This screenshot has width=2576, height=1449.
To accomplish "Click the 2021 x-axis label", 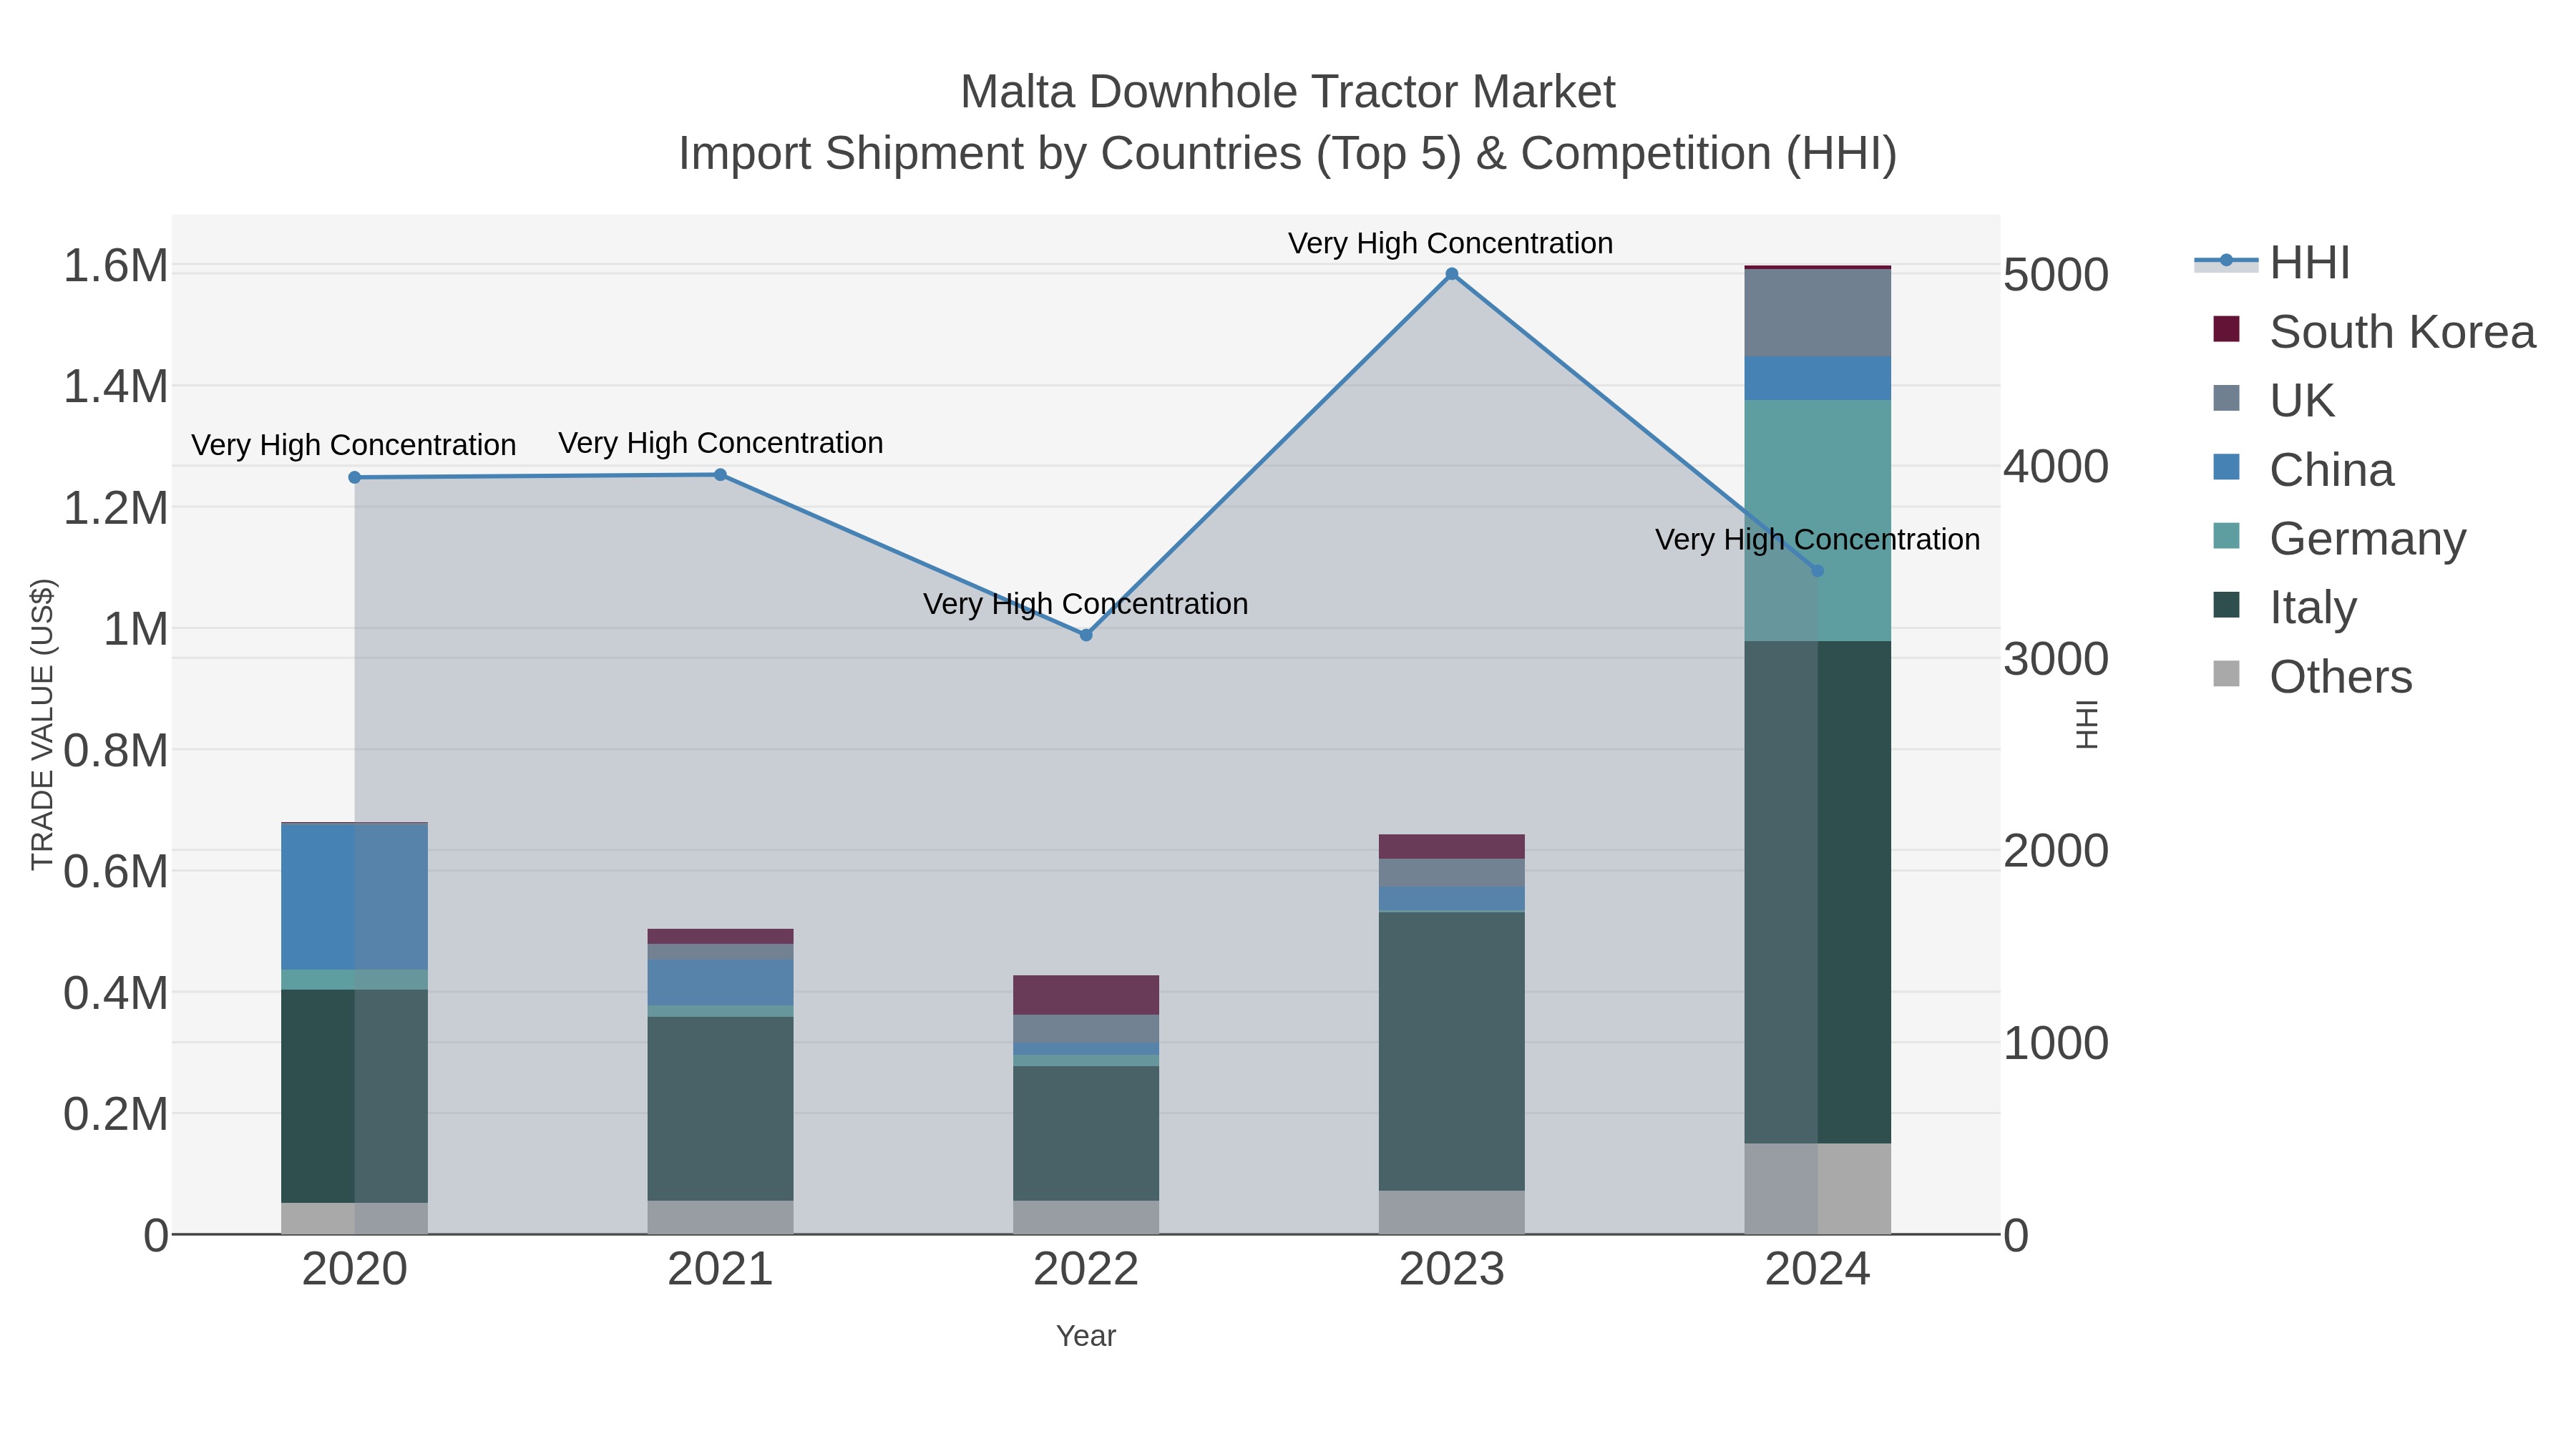I will click(720, 1270).
